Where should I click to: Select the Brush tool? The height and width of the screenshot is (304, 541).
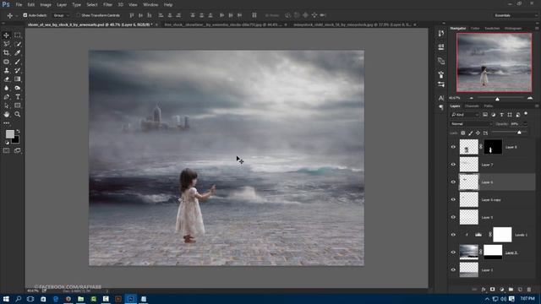pyautogui.click(x=18, y=62)
